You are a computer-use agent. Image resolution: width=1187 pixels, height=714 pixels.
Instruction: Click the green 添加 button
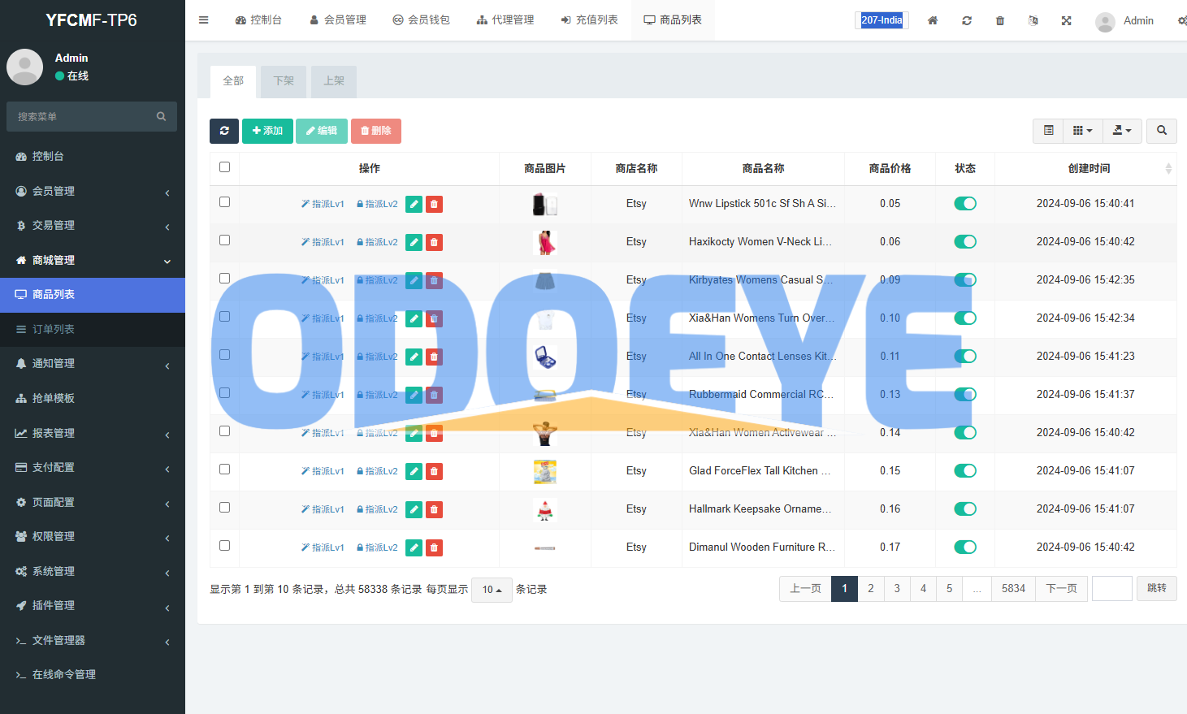point(267,131)
